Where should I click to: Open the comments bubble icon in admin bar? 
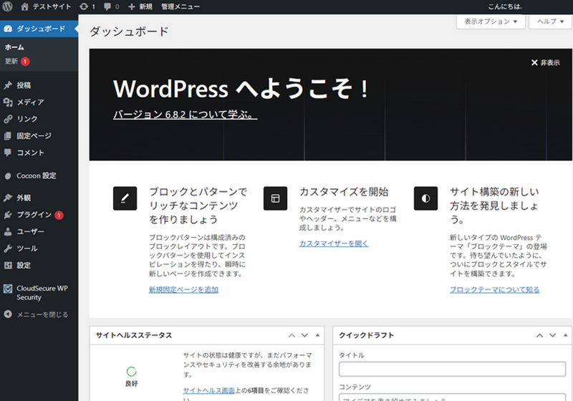coord(107,6)
